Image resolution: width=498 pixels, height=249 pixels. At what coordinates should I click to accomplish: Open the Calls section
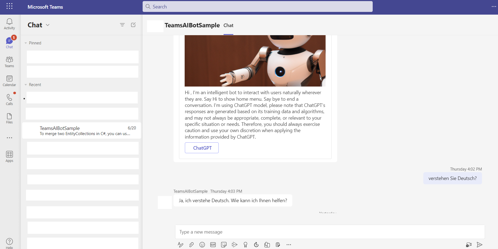click(x=9, y=100)
